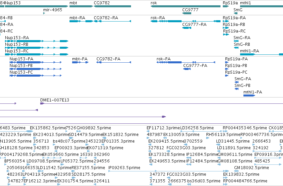This screenshot has height=186, width=283.
Task: Click the mbt gene label
Action: pyautogui.click(x=73, y=3)
